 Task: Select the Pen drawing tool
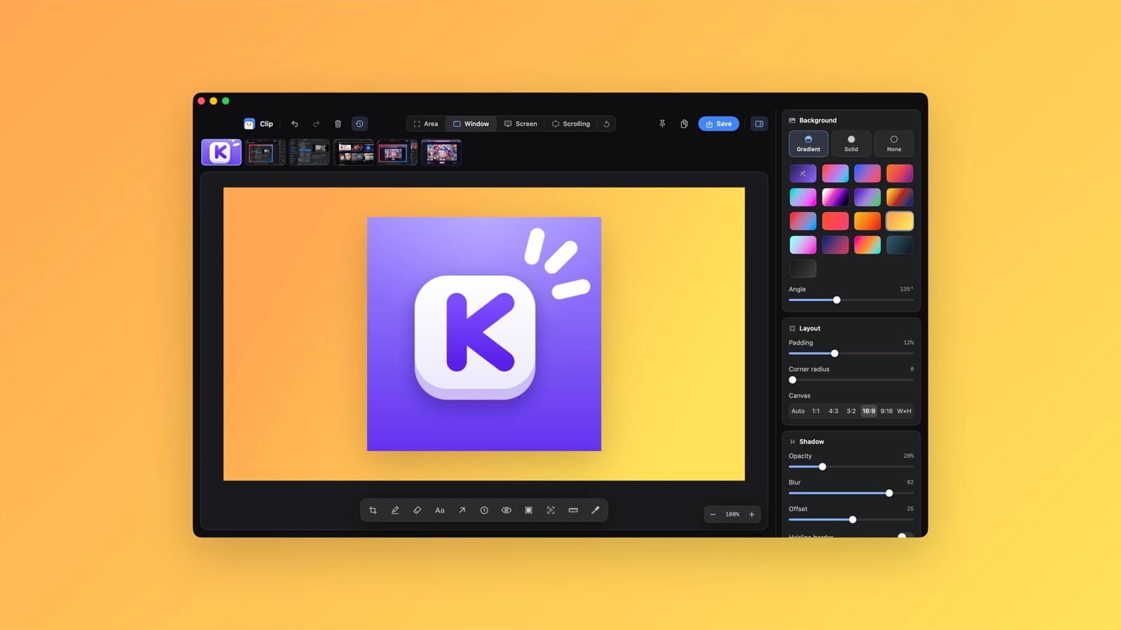click(x=395, y=510)
